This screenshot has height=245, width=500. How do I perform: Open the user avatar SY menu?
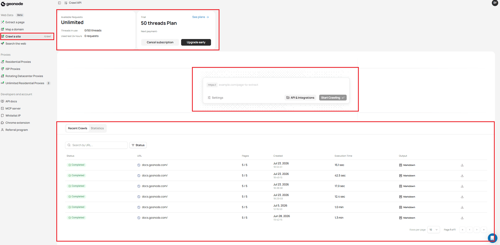(495, 3)
